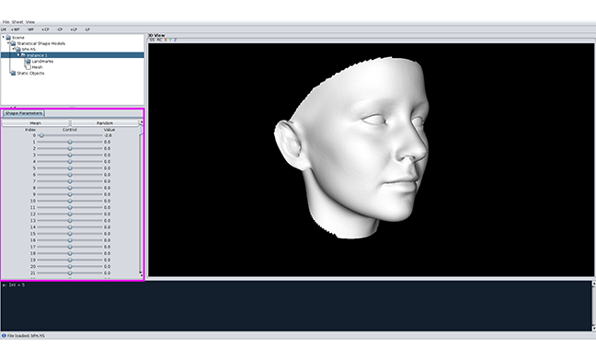This screenshot has height=359, width=596.
Task: Select the Mesh item in tree
Action: point(37,67)
